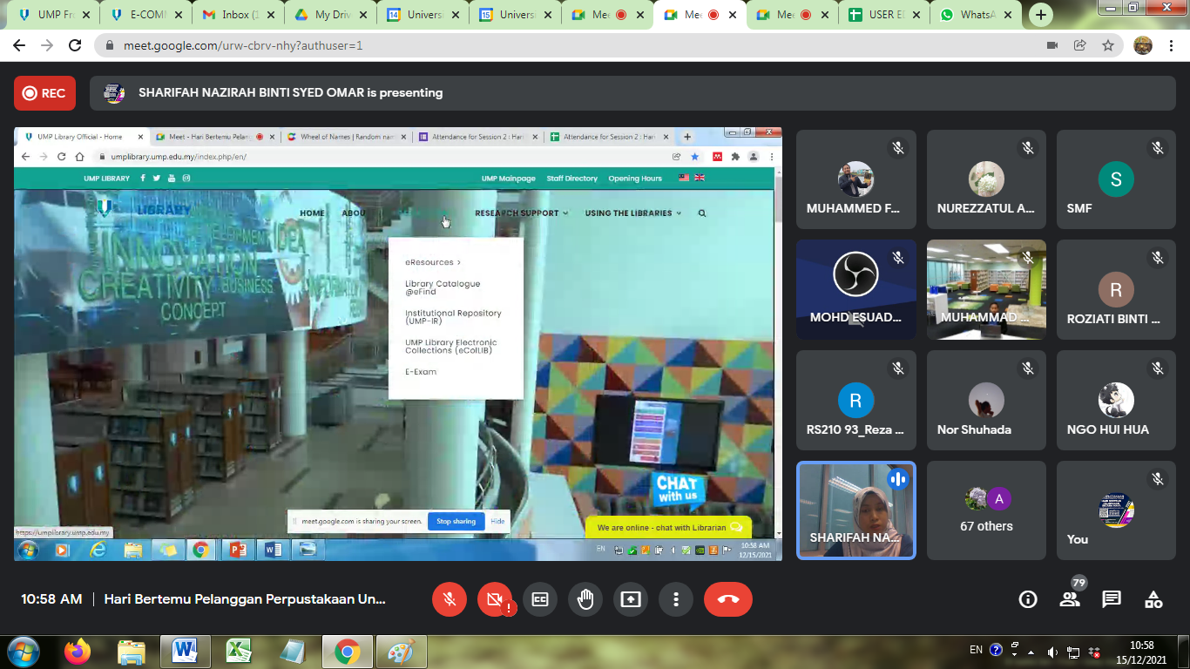
Task: Click UMP Library Electronic Collections entry
Action: pos(450,347)
